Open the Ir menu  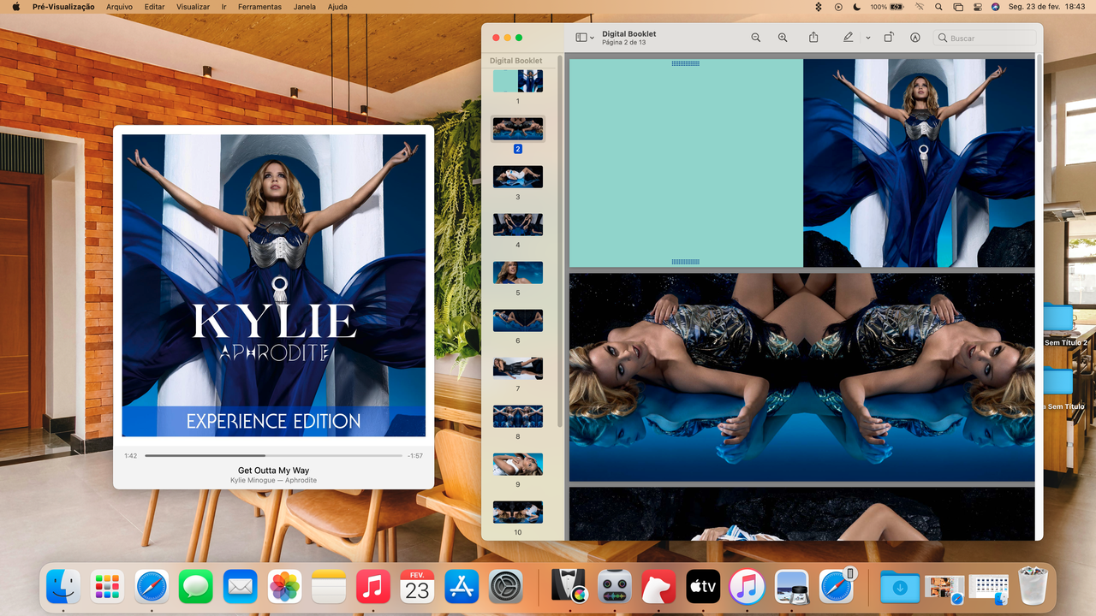pyautogui.click(x=224, y=7)
